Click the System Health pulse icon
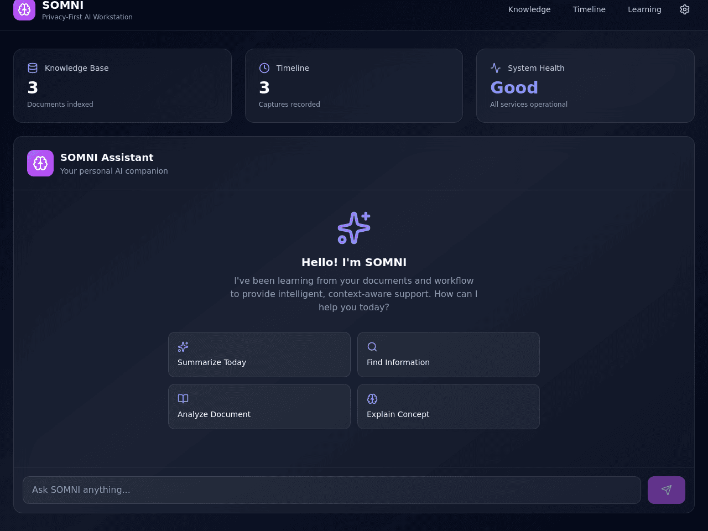The width and height of the screenshot is (708, 531). tap(496, 68)
